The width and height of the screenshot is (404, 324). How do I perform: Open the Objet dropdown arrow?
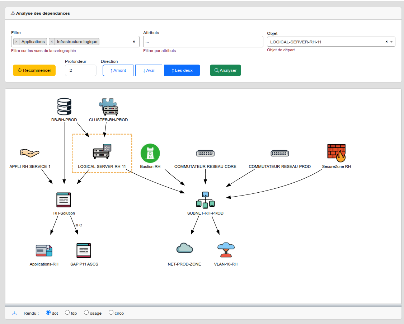tap(391, 42)
